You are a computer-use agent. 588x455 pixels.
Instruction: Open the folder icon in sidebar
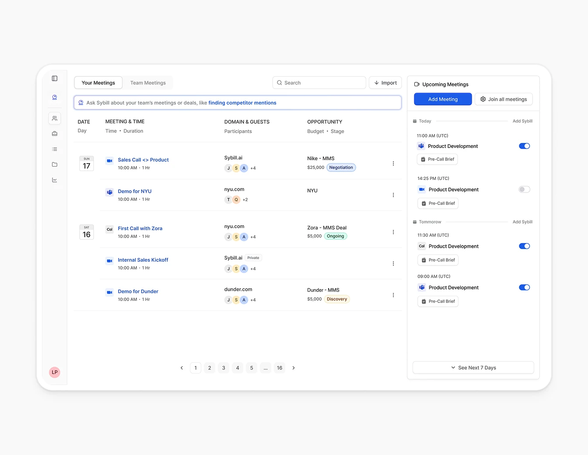[x=55, y=164]
